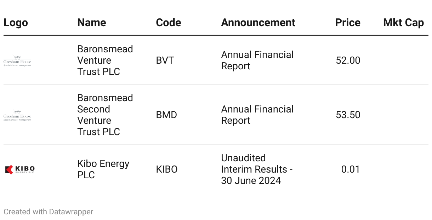This screenshot has width=432, height=220.
Task: Click the 53.50 price value
Action: pyautogui.click(x=348, y=115)
